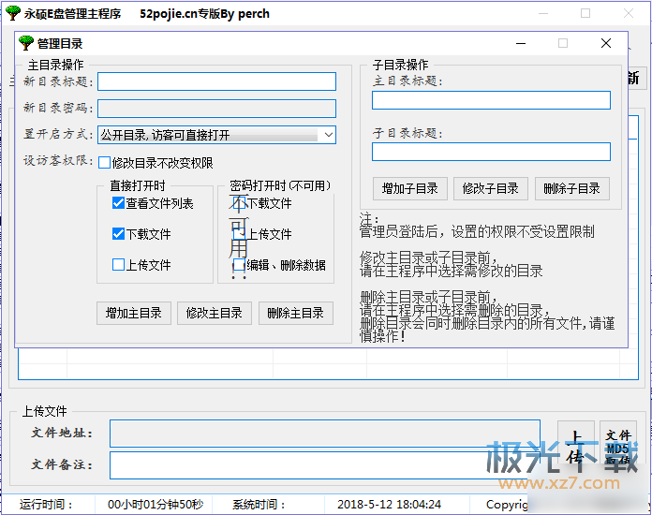The image size is (652, 515).
Task: Click the main window's tree icon
Action: point(12,14)
